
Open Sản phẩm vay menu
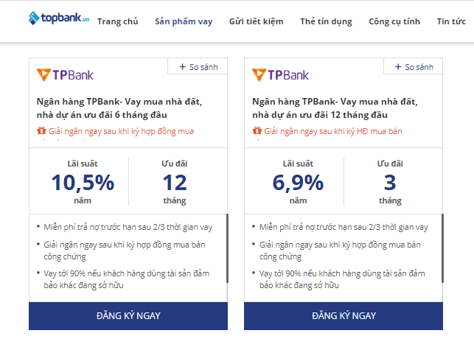click(x=184, y=21)
